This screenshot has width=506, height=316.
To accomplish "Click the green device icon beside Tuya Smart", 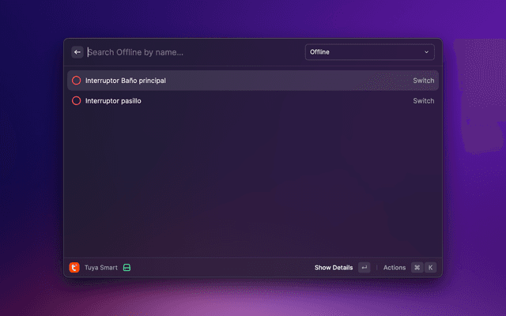I will click(x=126, y=268).
